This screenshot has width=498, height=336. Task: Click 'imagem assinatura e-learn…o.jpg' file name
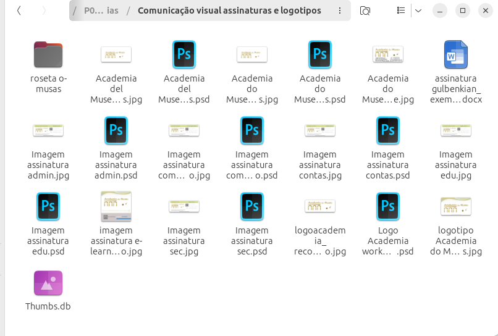click(116, 241)
